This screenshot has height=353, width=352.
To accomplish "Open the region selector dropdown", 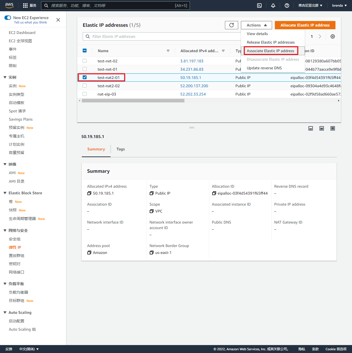I will coord(310,6).
